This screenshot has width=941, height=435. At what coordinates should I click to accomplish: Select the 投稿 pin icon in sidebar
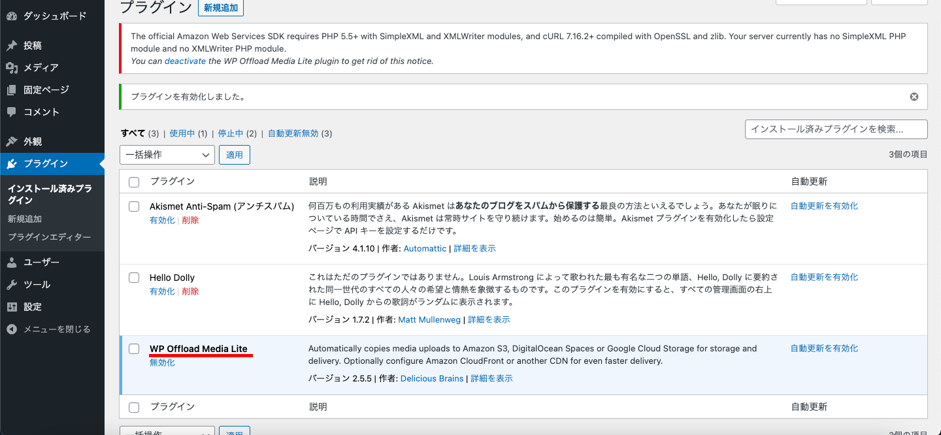click(x=11, y=44)
